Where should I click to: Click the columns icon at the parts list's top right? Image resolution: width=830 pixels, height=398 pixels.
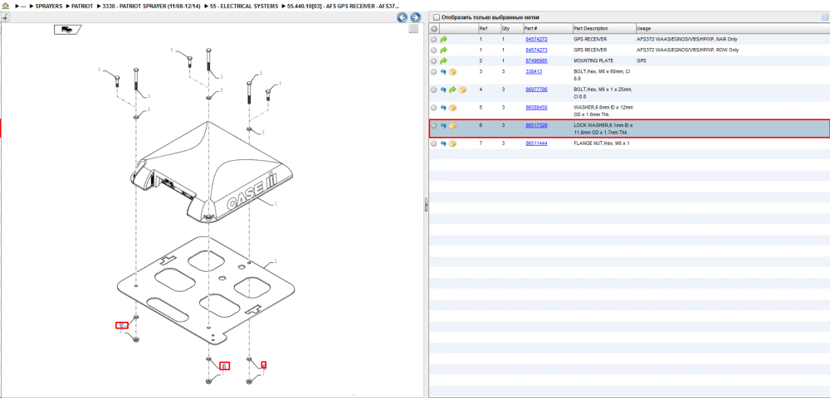[825, 17]
